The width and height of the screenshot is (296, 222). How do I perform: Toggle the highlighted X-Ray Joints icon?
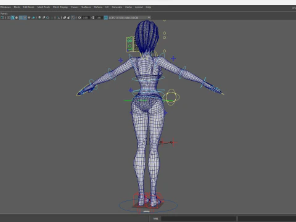coord(73,18)
